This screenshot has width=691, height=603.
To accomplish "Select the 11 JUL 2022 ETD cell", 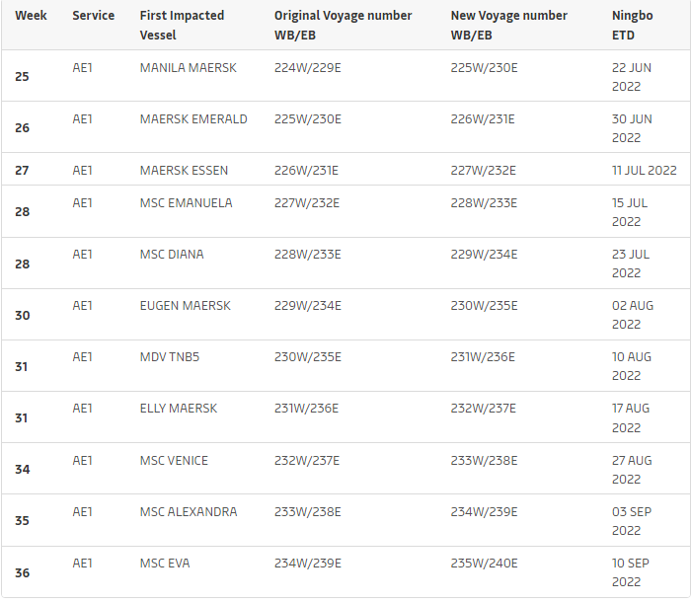I will tap(644, 171).
